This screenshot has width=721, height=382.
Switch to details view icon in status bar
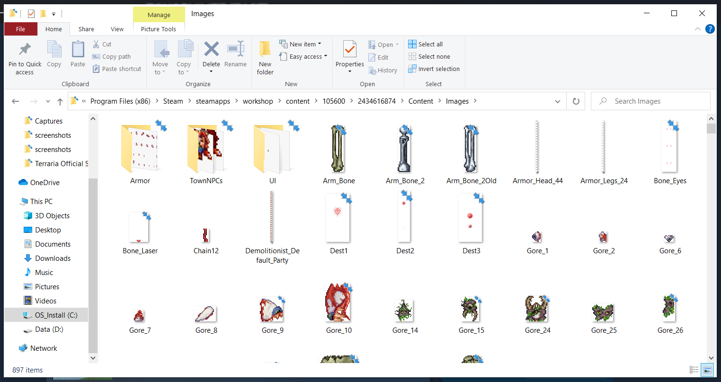click(x=694, y=370)
